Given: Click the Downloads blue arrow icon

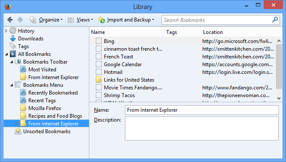Looking at the screenshot, I should pyautogui.click(x=13, y=39).
